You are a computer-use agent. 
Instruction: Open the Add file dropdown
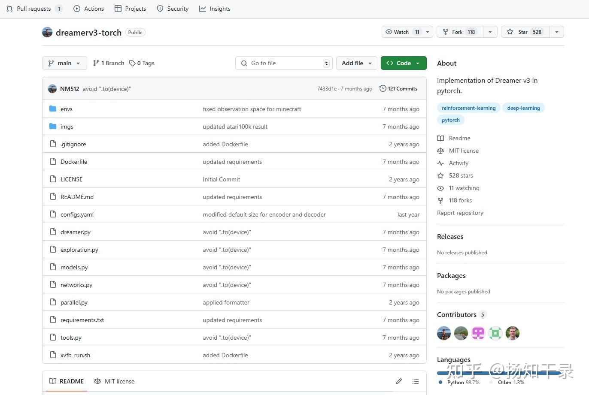point(356,63)
